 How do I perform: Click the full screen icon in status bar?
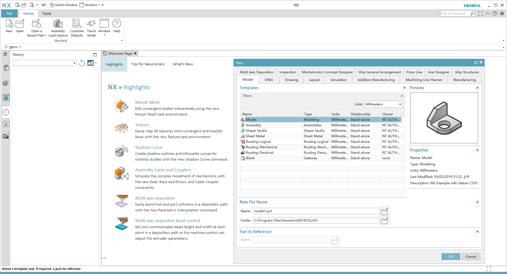click(489, 269)
